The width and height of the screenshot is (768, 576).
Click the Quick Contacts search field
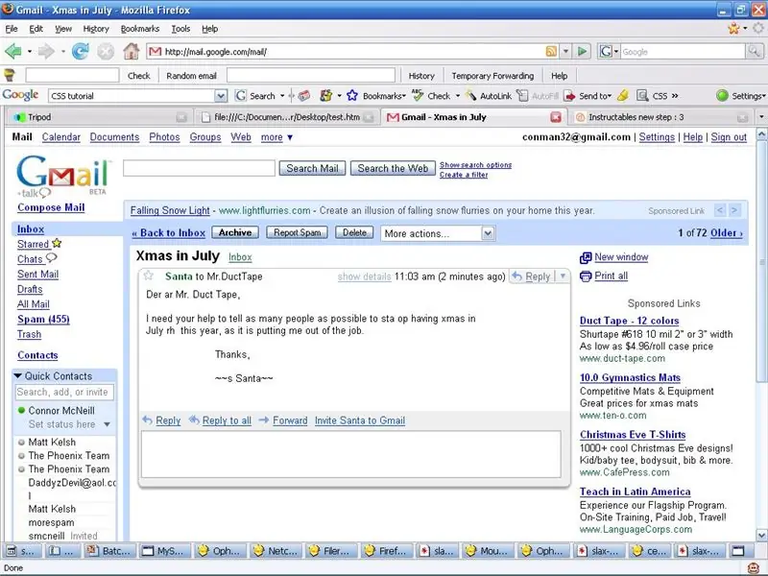pos(64,393)
